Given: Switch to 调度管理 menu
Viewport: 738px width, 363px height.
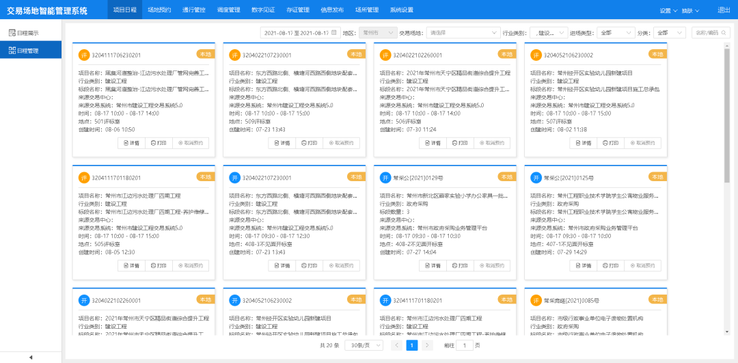Looking at the screenshot, I should pos(229,10).
